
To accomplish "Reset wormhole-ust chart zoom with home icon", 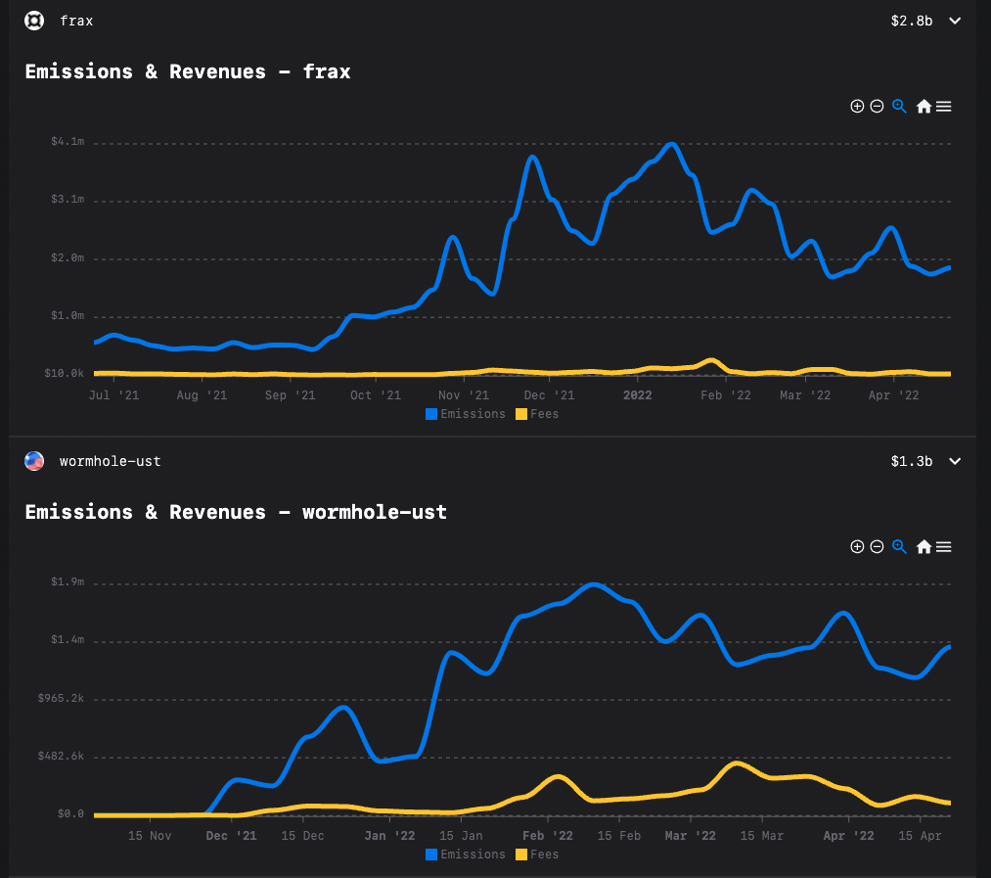I will 923,547.
